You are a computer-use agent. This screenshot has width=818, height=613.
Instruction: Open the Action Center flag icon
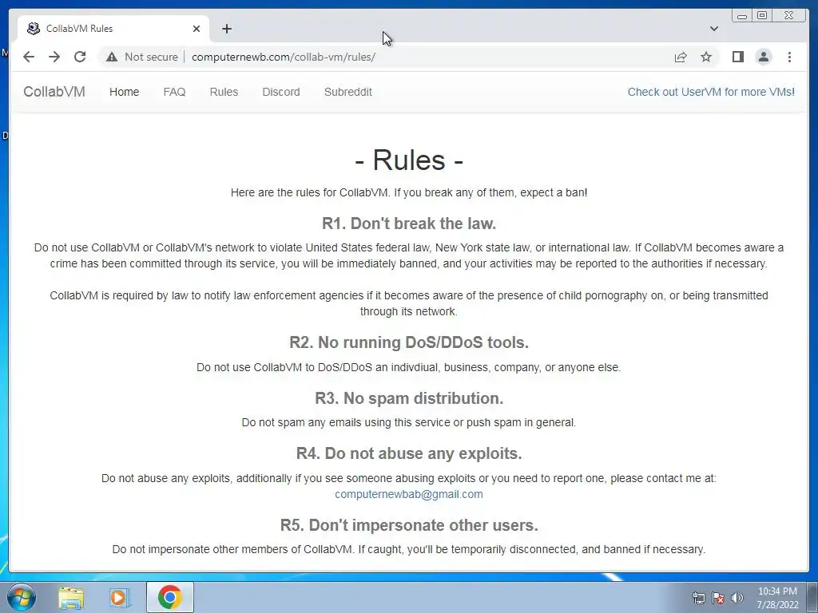point(718,598)
